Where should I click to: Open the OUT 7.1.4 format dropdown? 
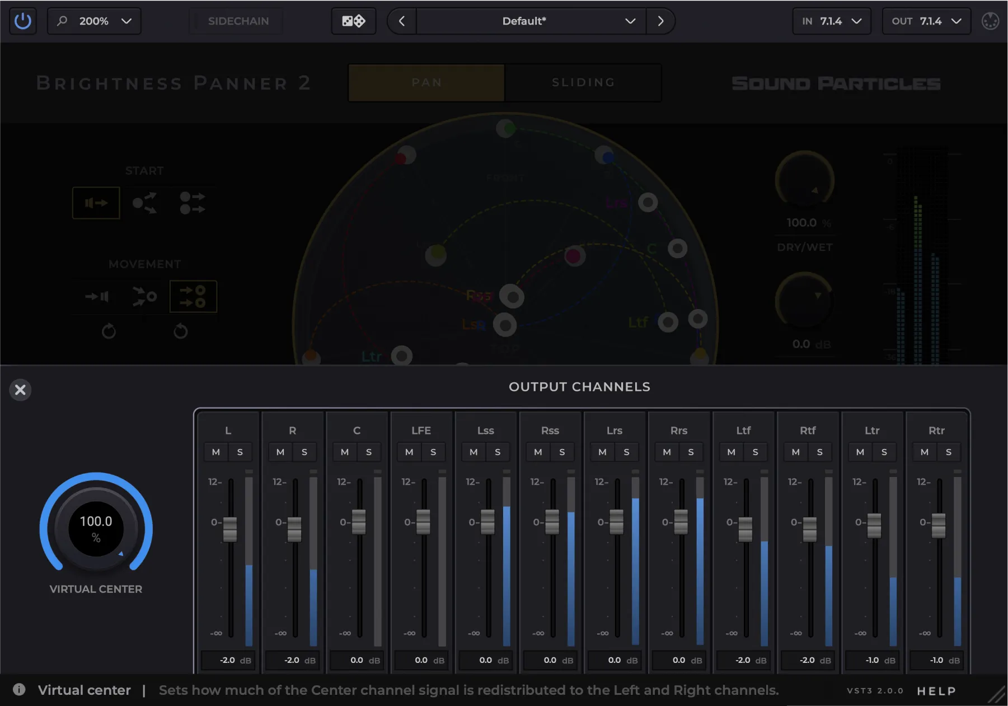[926, 21]
